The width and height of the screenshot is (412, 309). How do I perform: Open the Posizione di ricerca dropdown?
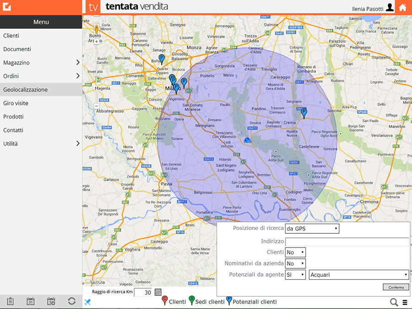click(312, 229)
